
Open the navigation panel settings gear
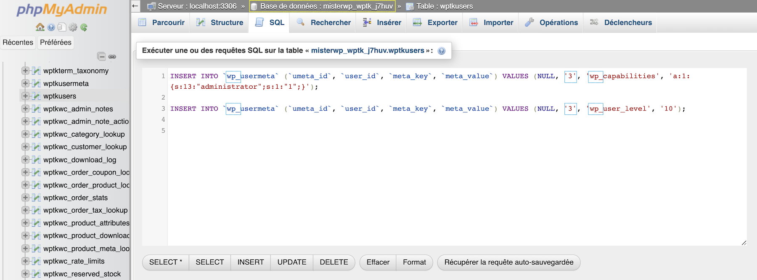coord(73,27)
